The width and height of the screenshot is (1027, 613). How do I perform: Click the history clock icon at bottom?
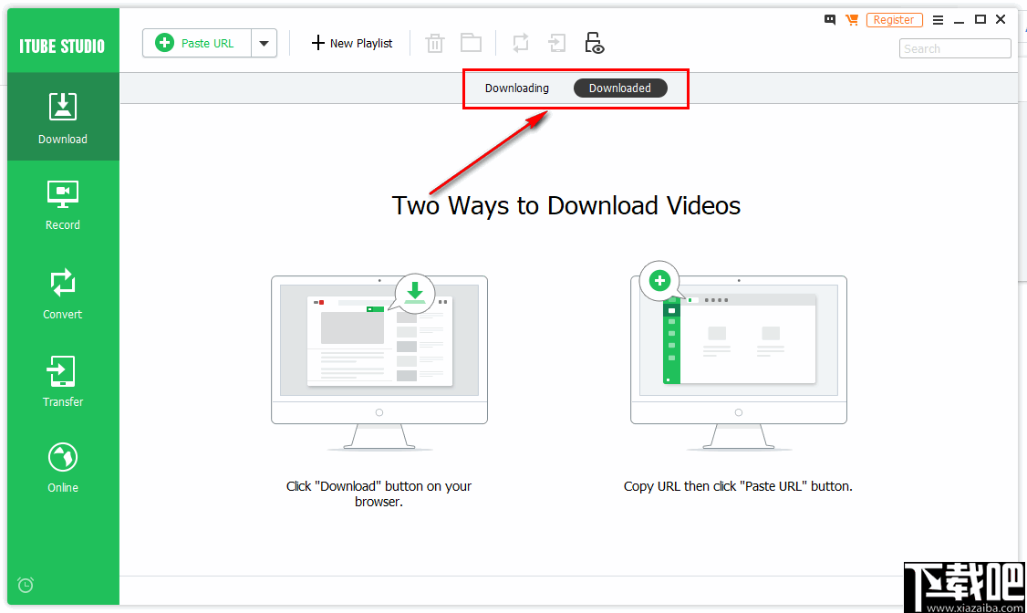(25, 585)
